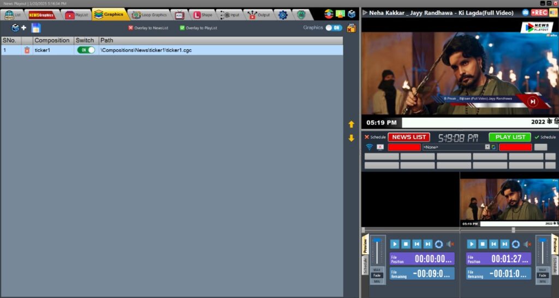This screenshot has width=559, height=298.
Task: Open the Shape tab
Action: [x=203, y=15]
